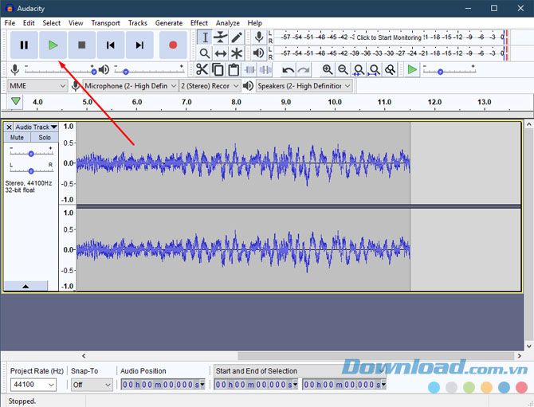
Task: Skip to end of the project
Action: click(x=139, y=45)
